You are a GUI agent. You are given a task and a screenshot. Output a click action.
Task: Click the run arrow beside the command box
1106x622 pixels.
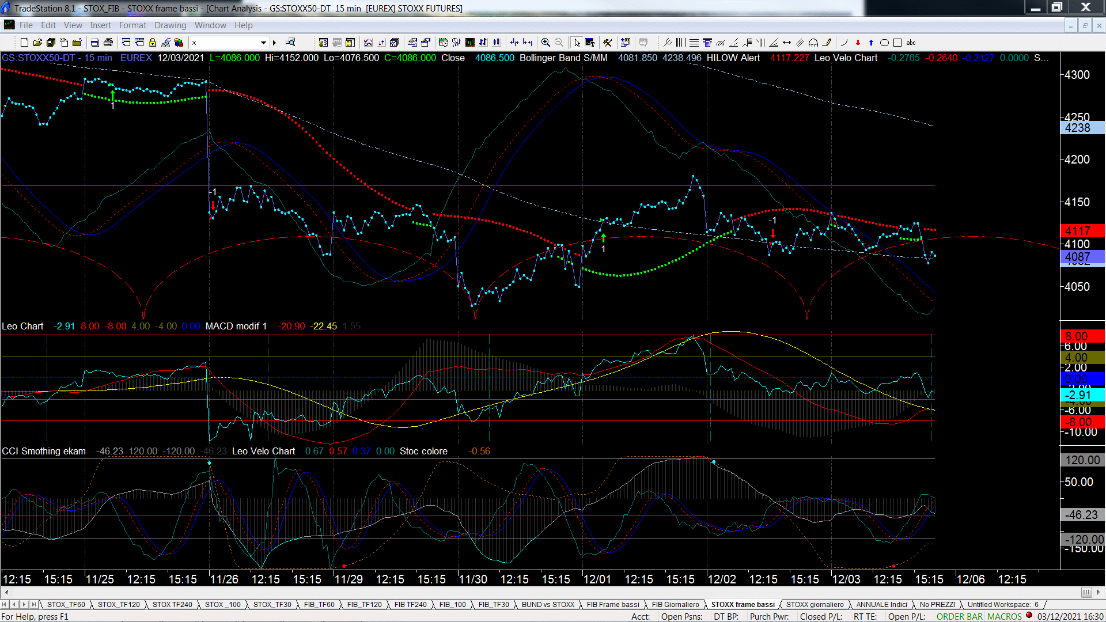275,43
